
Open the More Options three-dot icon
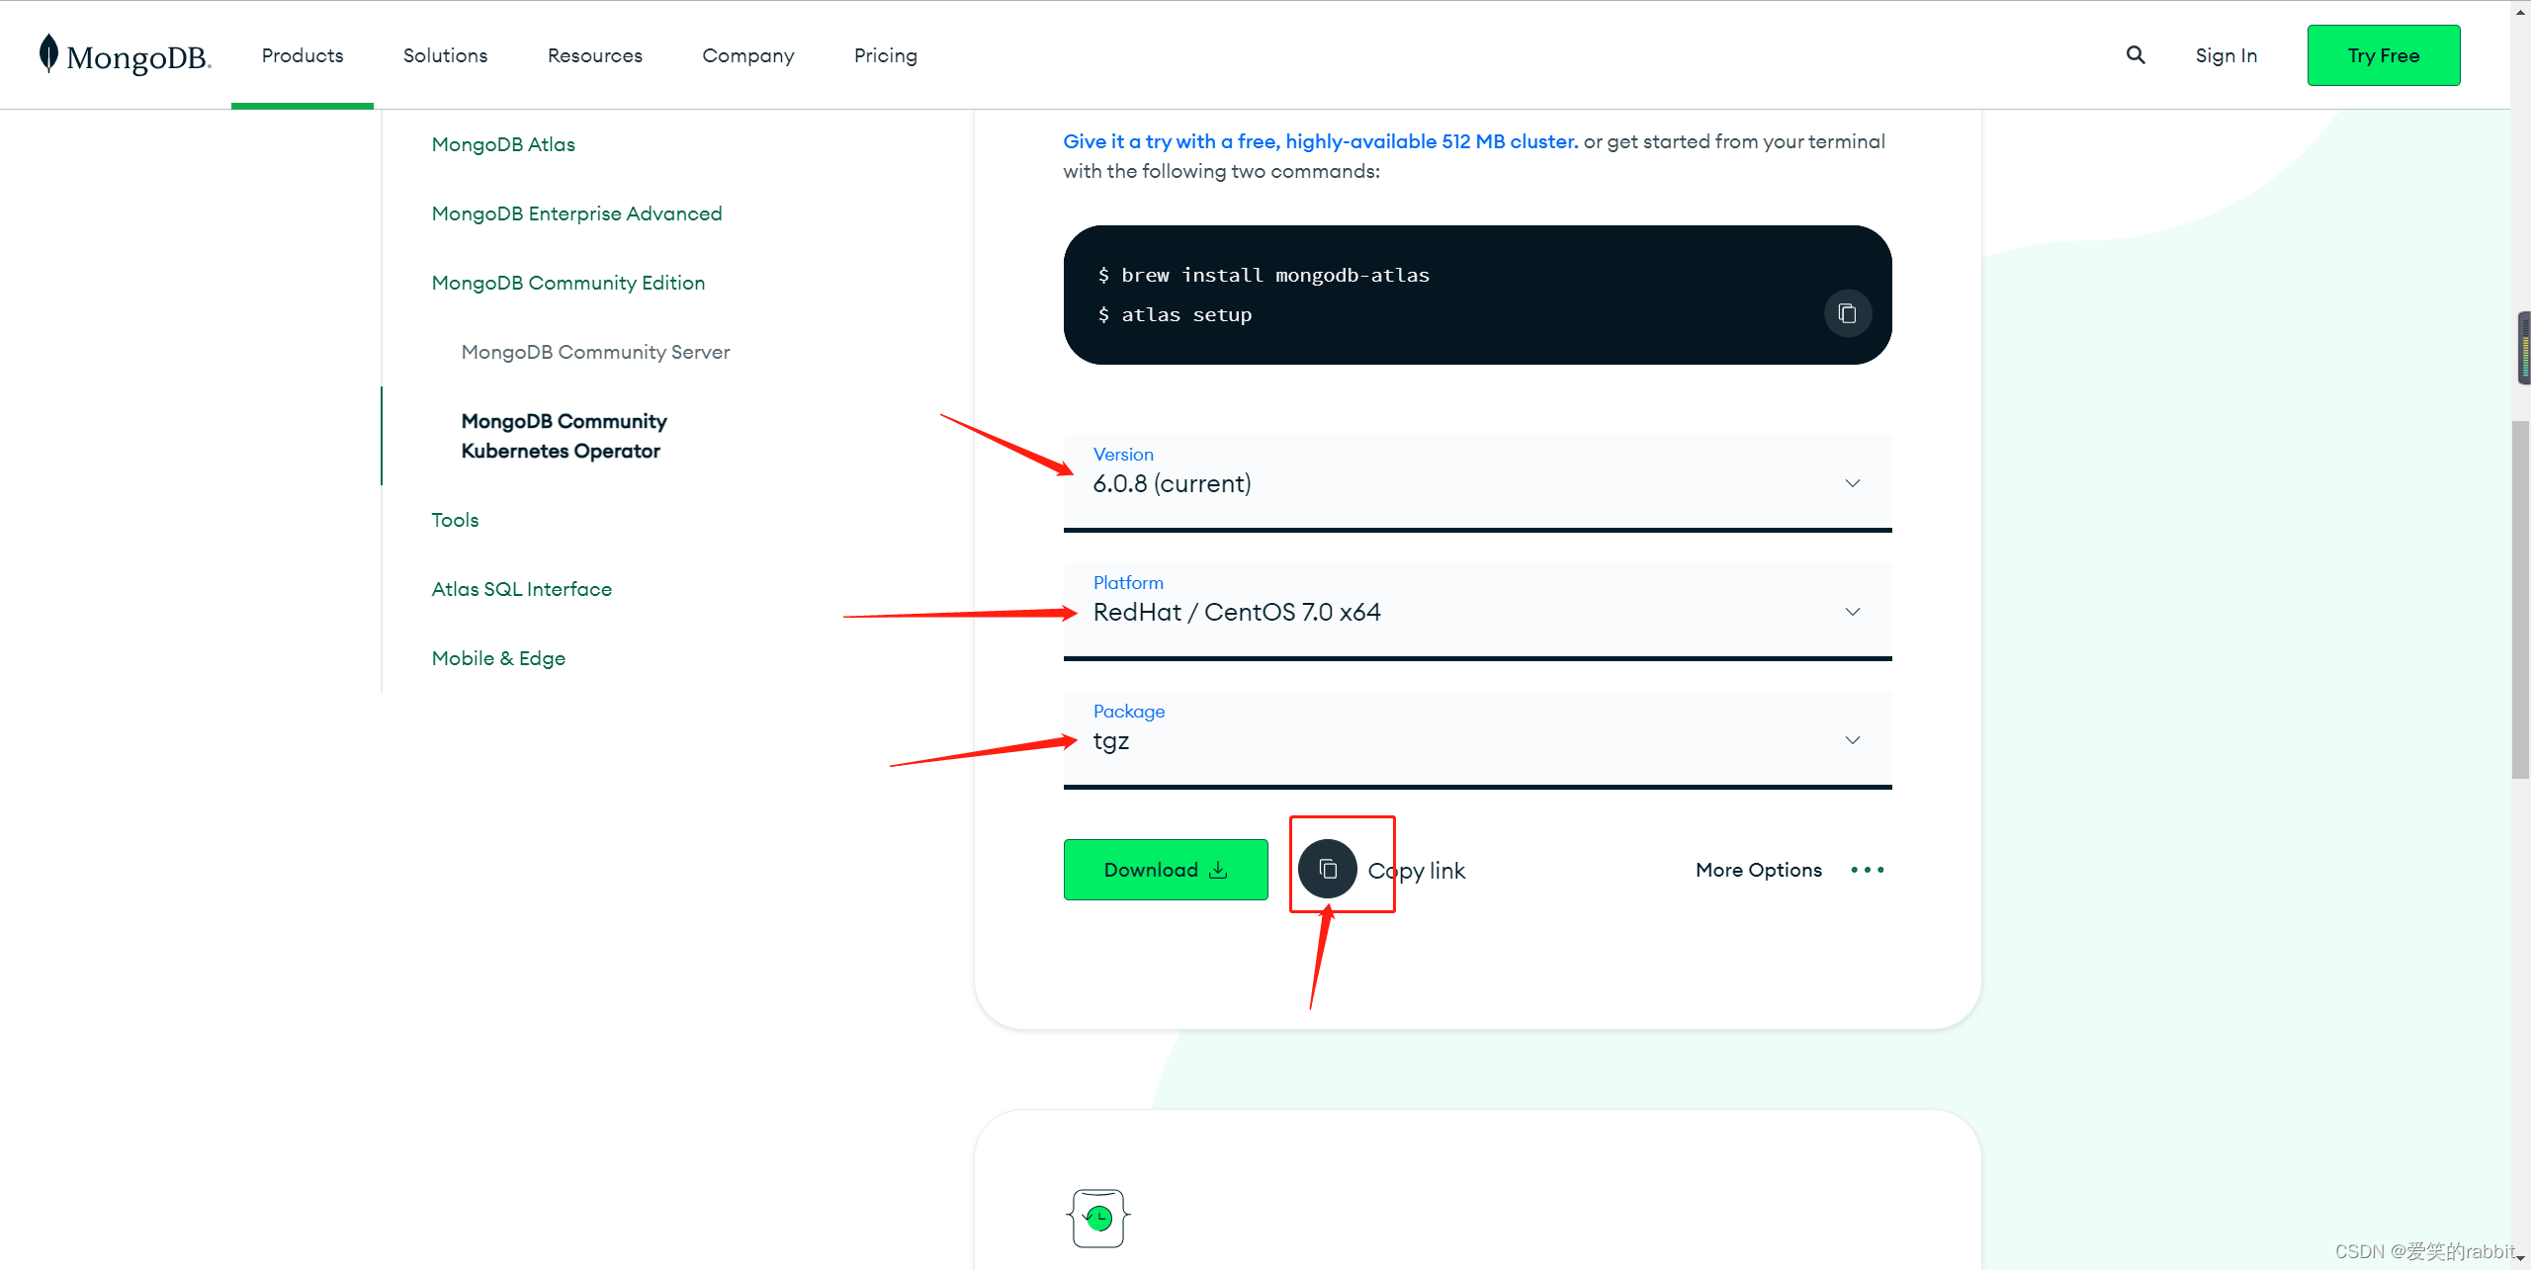click(1867, 870)
